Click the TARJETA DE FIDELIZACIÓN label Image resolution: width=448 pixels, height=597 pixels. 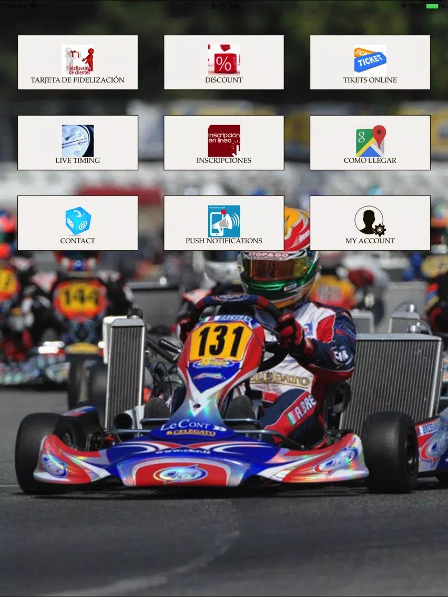tap(78, 80)
